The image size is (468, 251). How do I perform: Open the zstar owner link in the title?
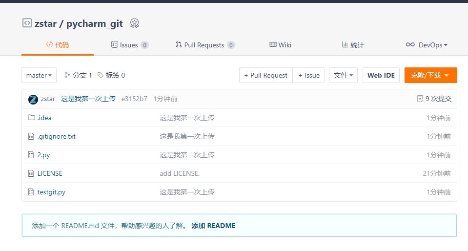(45, 23)
